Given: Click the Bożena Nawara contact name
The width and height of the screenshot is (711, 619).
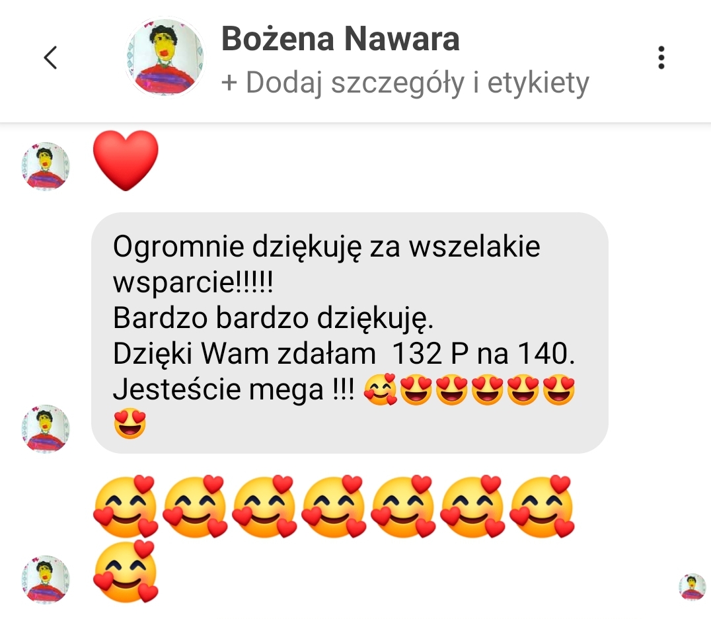Looking at the screenshot, I should [x=340, y=38].
